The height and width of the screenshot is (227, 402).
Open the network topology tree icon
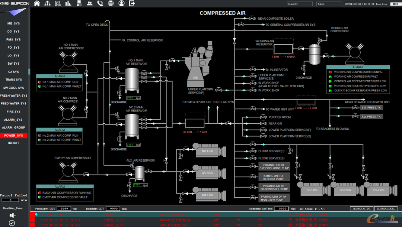point(47,4)
